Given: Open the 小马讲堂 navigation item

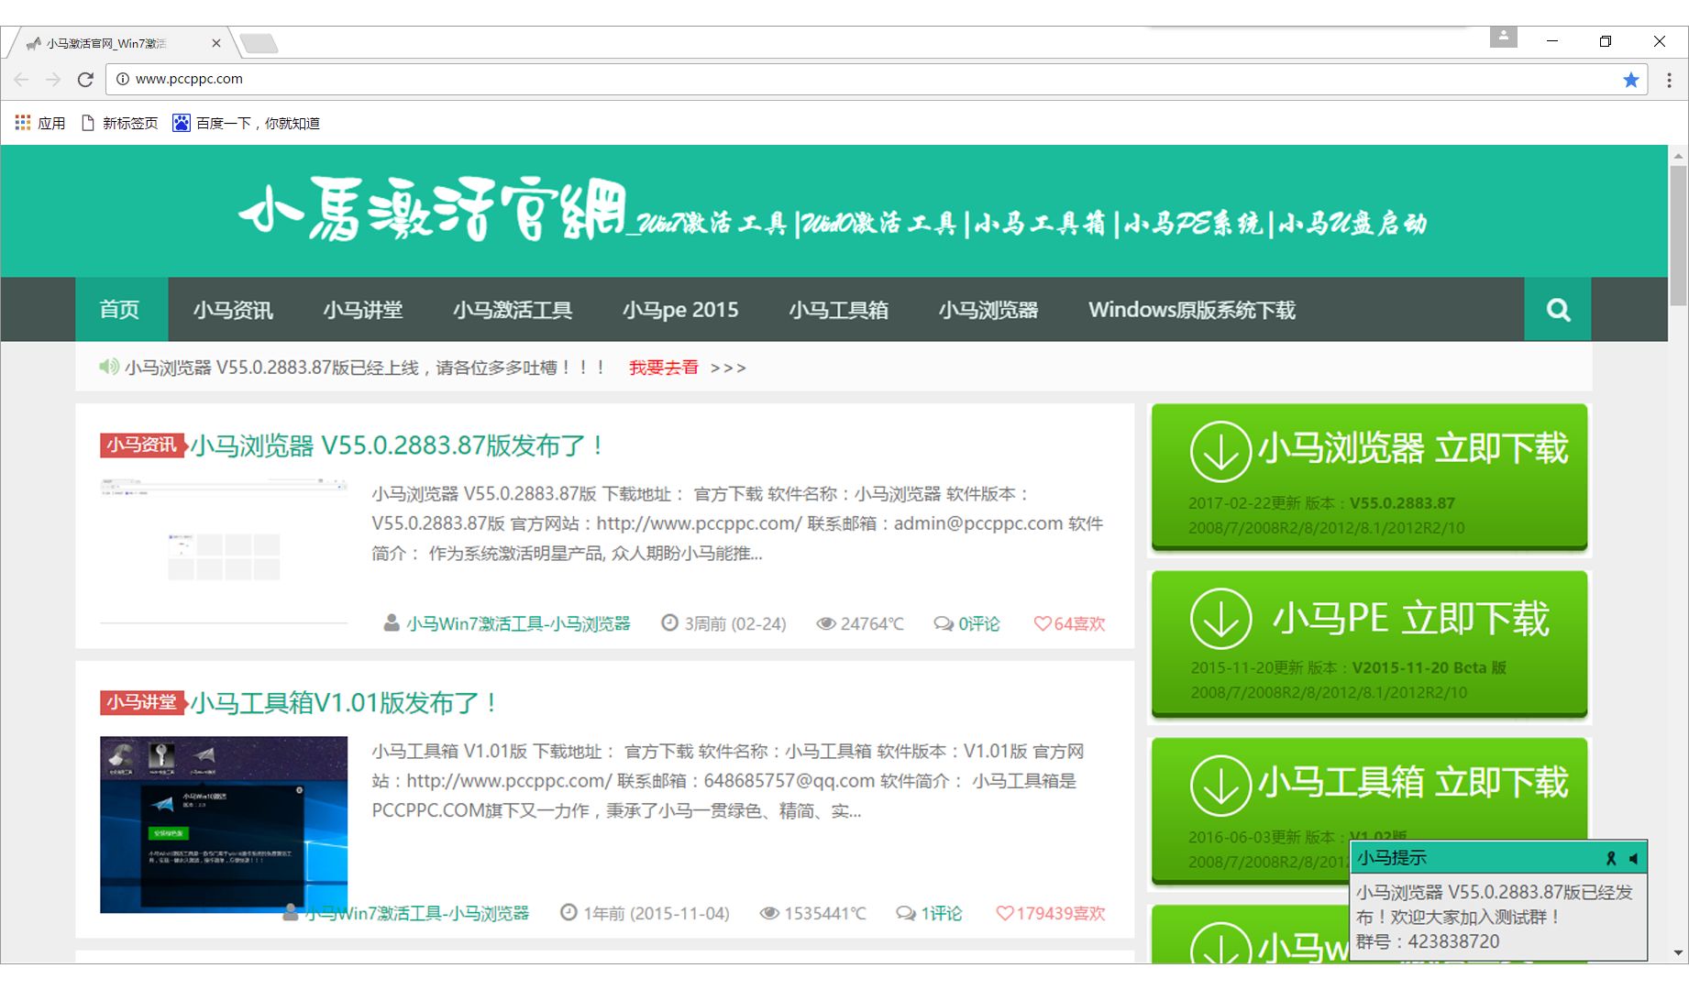Looking at the screenshot, I should (x=363, y=310).
